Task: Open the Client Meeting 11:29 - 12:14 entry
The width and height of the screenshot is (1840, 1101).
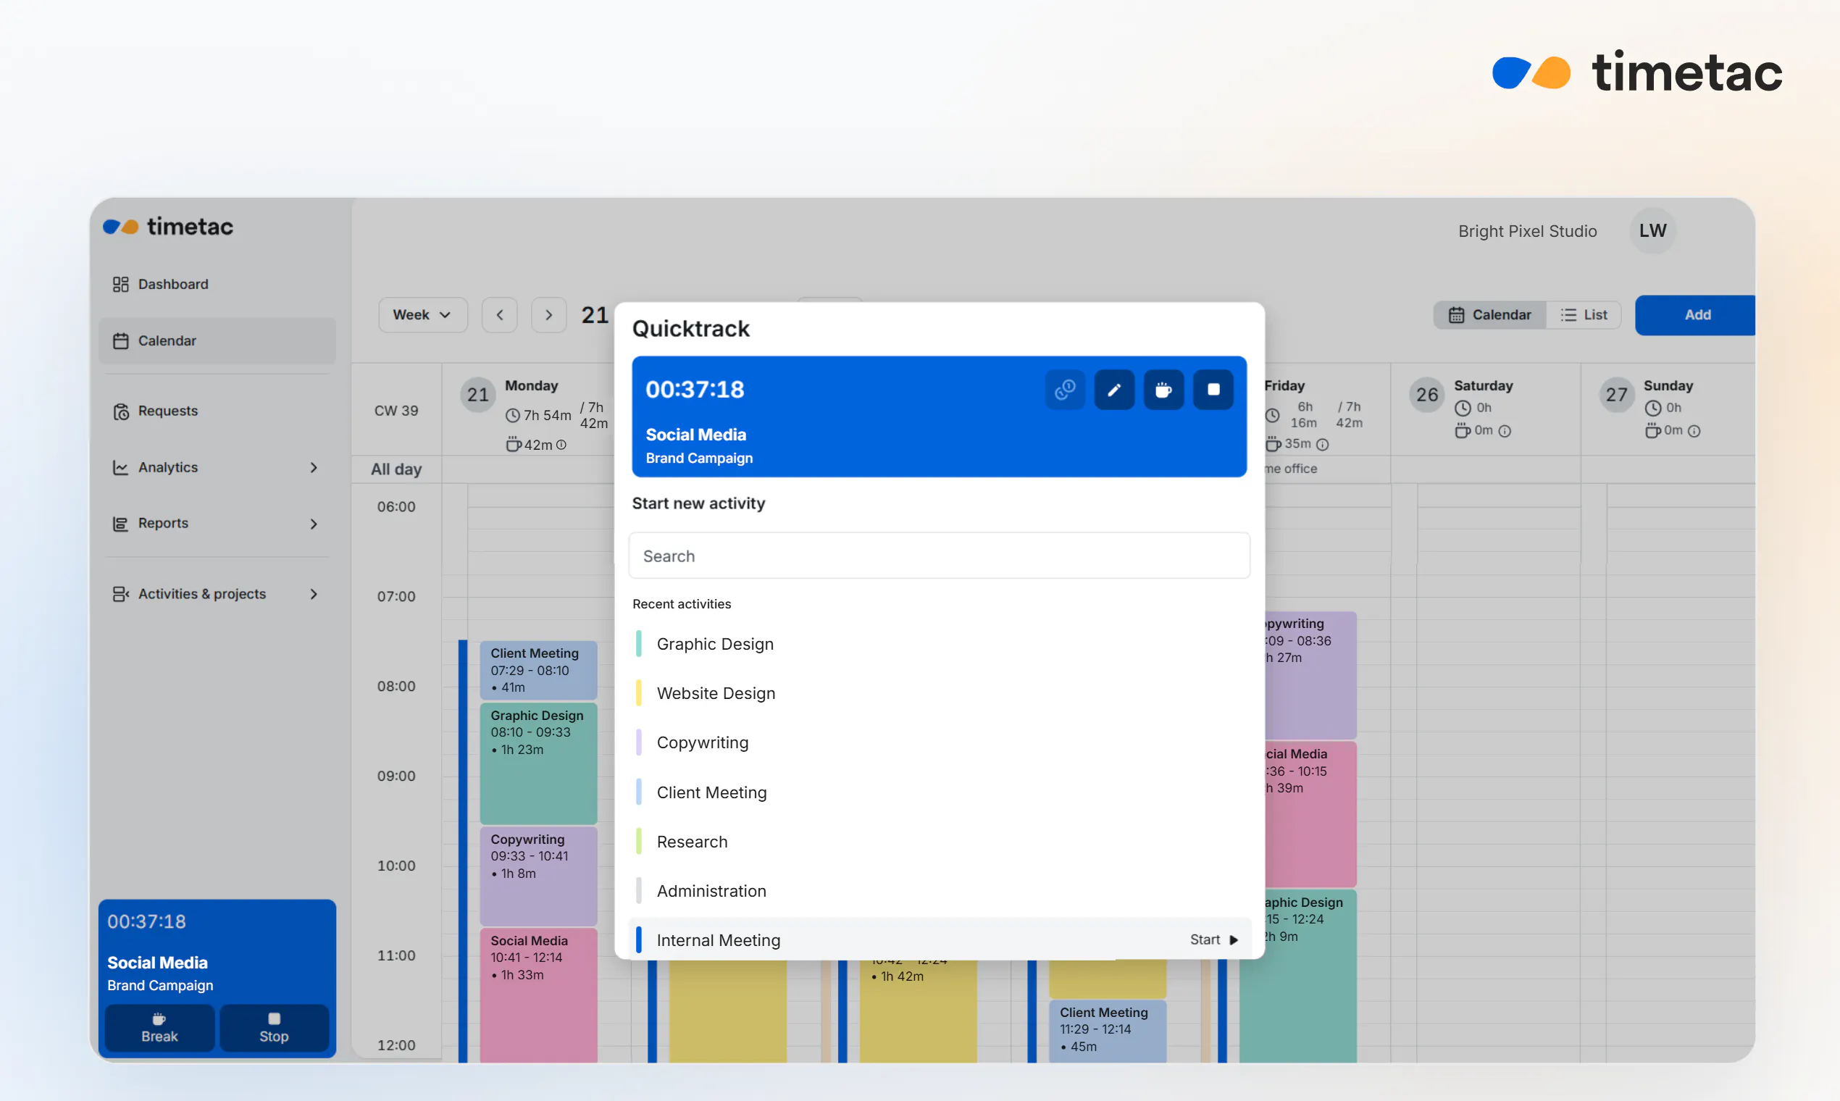Action: pyautogui.click(x=1107, y=1031)
